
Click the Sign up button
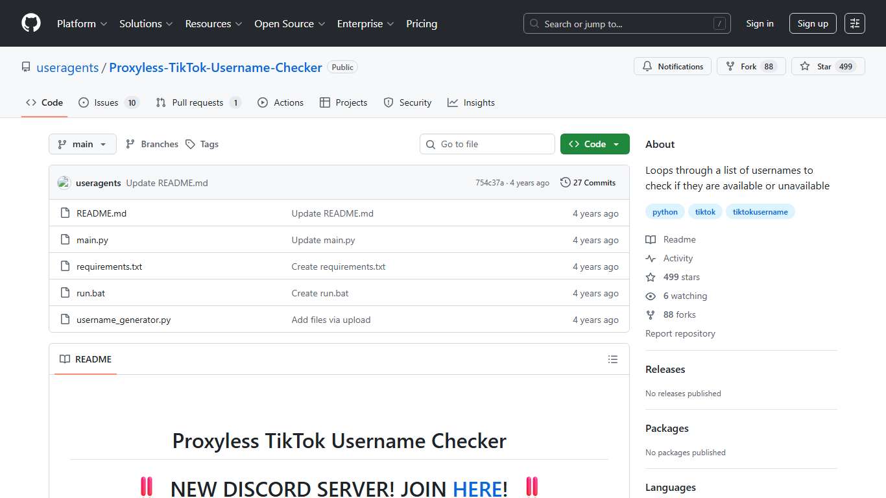coord(813,23)
